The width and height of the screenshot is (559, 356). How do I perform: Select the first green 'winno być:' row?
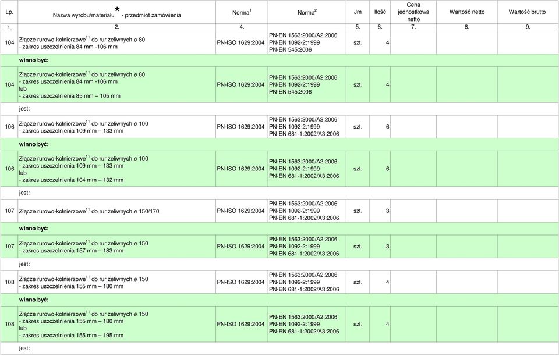click(279, 60)
